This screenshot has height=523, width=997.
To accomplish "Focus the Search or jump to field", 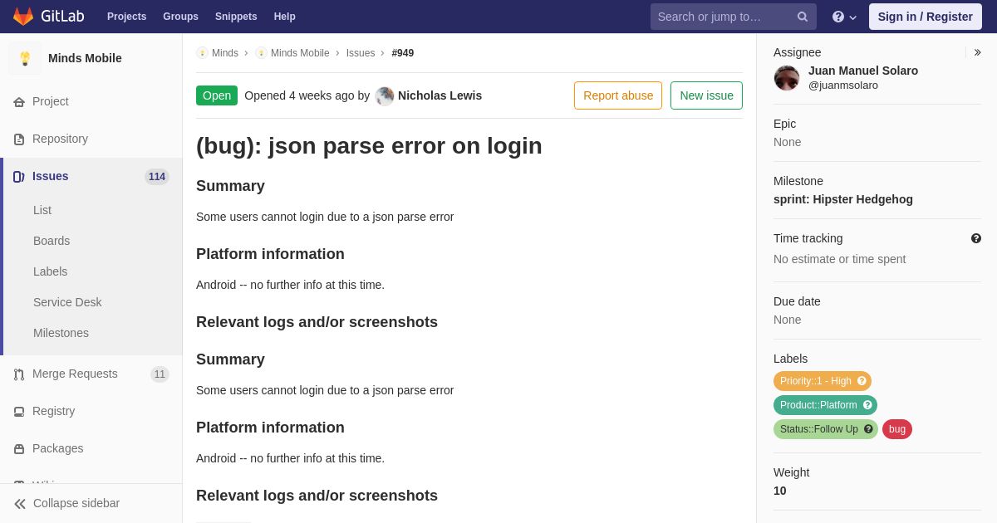I will (734, 17).
